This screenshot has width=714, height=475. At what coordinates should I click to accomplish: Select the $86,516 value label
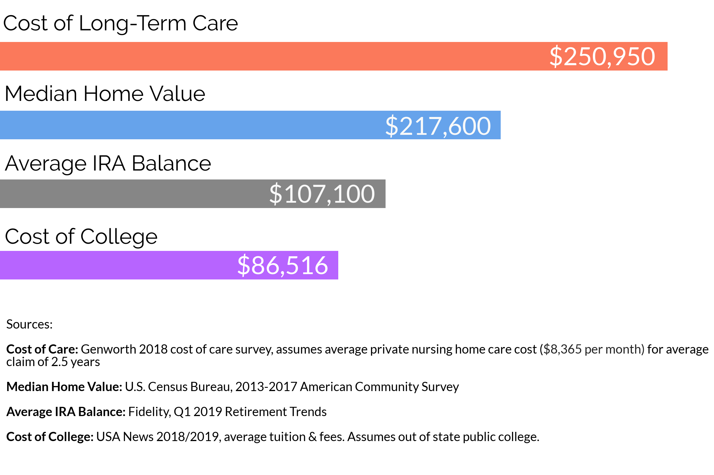point(283,266)
